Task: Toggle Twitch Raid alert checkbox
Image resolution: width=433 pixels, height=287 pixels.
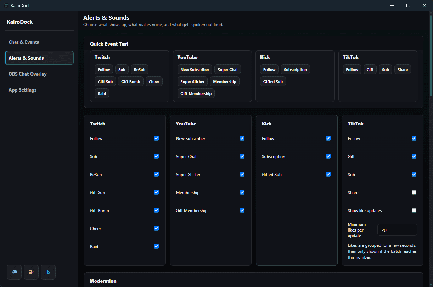Action: pyautogui.click(x=156, y=246)
